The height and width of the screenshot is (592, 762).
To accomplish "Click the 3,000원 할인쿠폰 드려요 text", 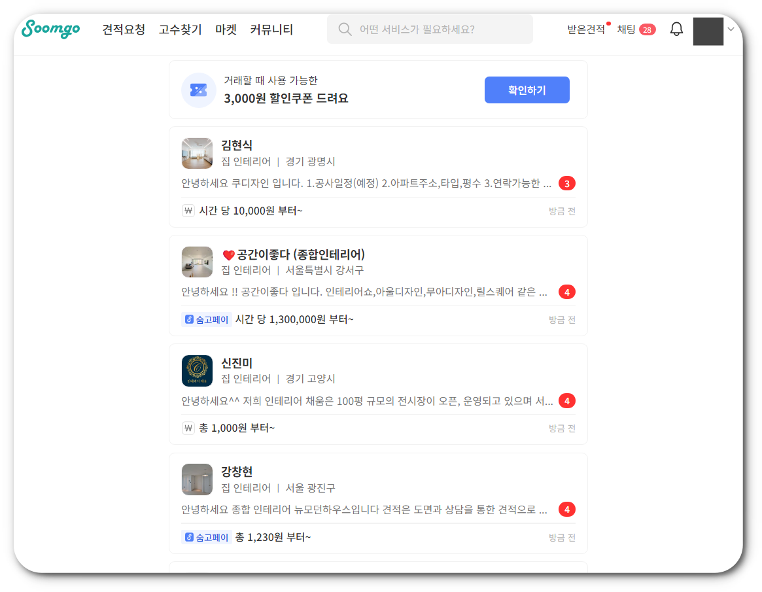I will [x=286, y=98].
